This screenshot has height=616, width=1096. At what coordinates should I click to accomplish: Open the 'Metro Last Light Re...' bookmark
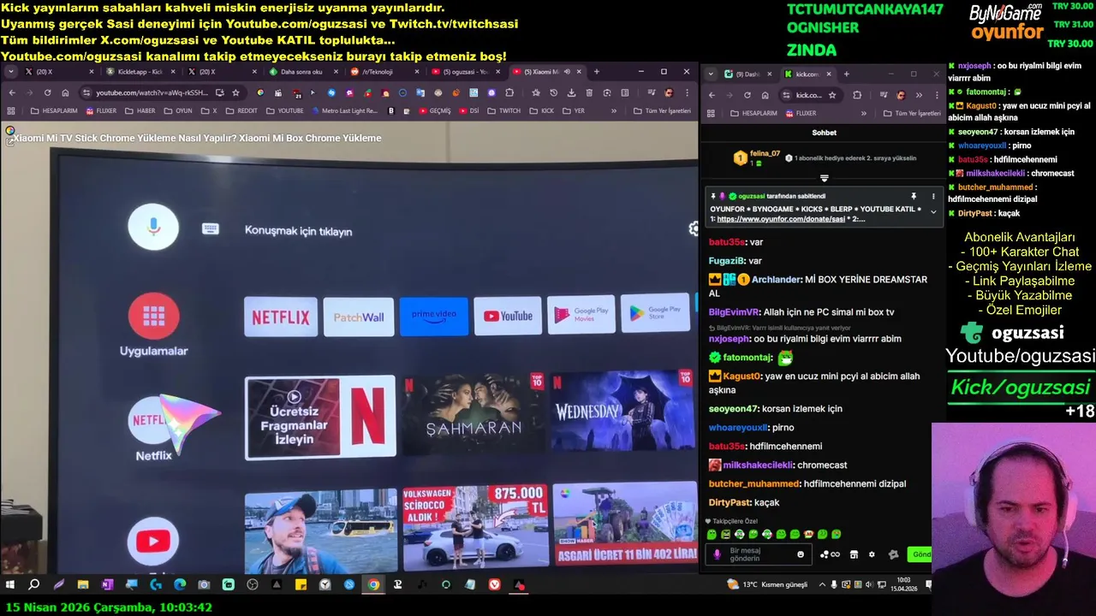[345, 110]
